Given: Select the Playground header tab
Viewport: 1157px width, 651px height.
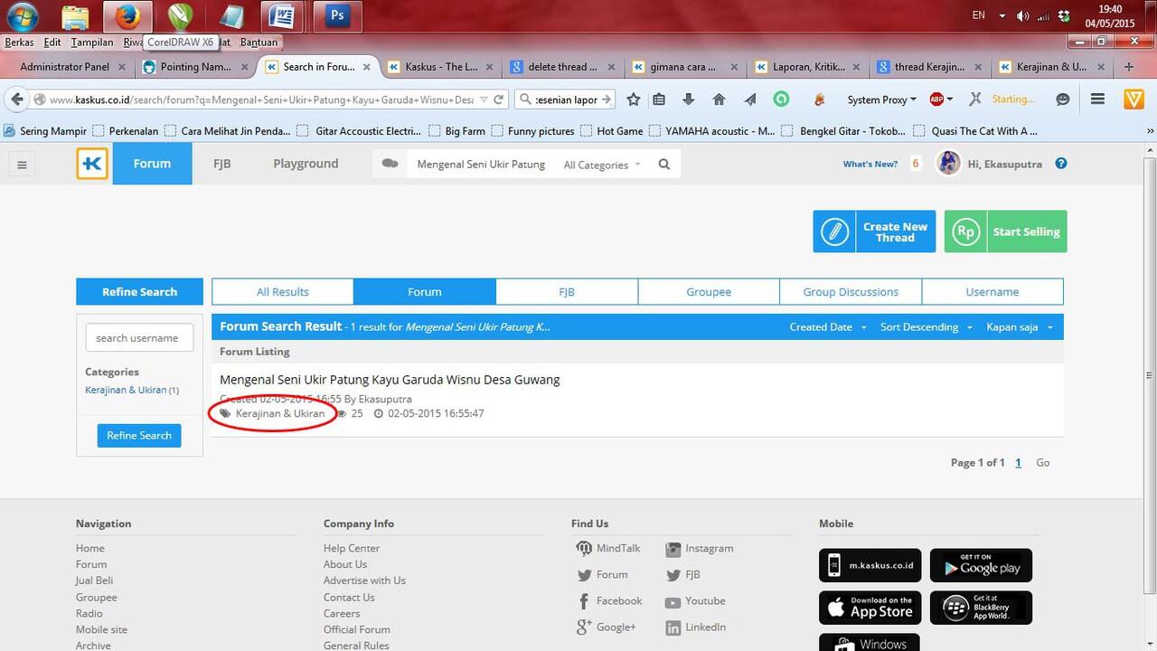Looking at the screenshot, I should point(306,164).
